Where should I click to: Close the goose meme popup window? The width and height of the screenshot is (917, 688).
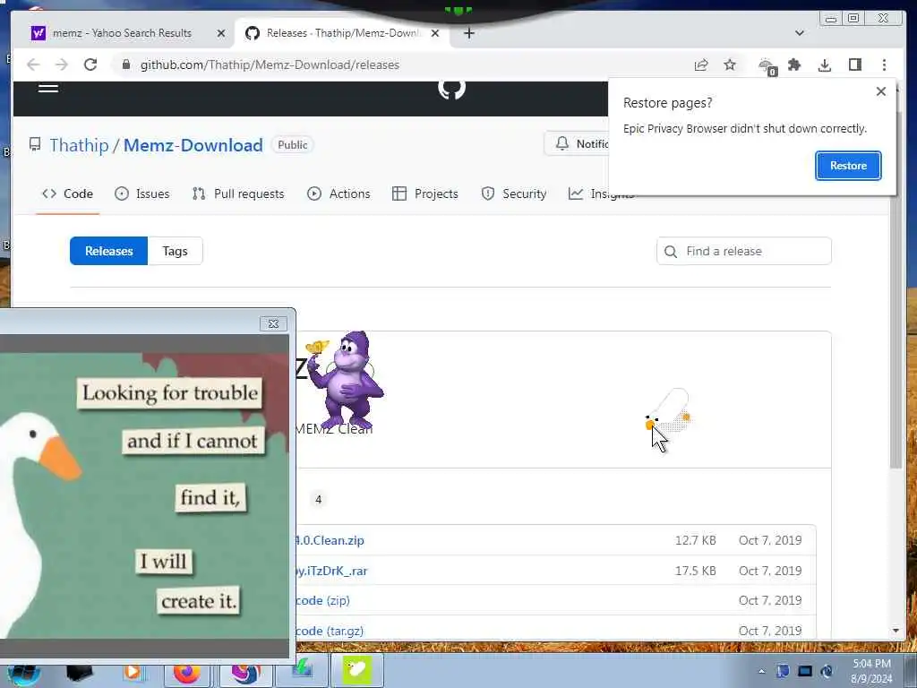pyautogui.click(x=273, y=323)
